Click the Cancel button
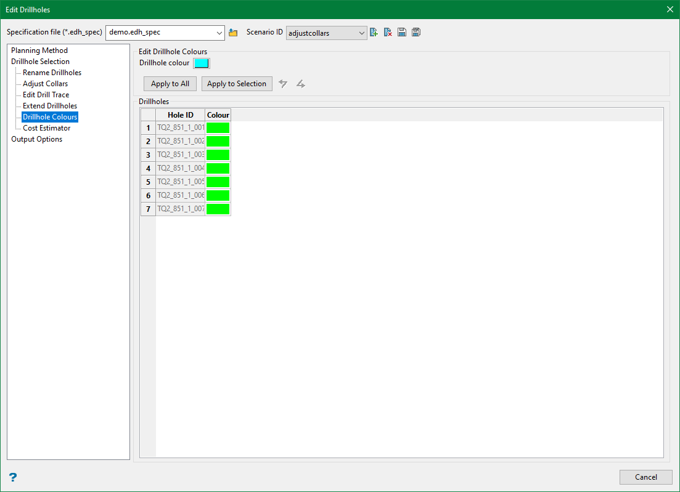Viewport: 680px width, 492px height. [x=645, y=477]
